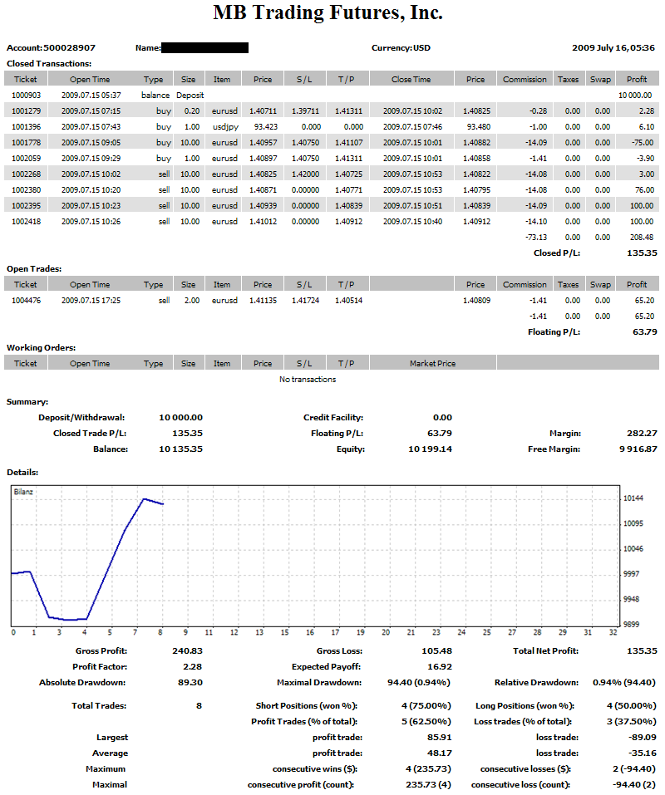
Task: Click the Closed P/L total 135.35 in table
Action: pyautogui.click(x=641, y=253)
